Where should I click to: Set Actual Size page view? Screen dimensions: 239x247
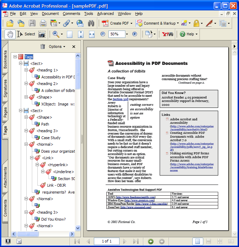(x=70, y=34)
